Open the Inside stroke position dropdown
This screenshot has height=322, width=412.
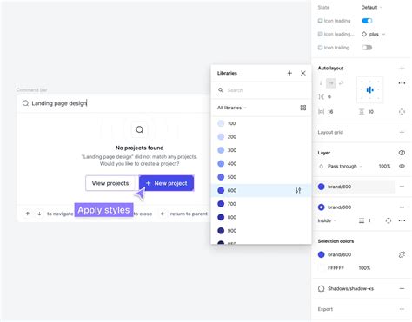click(x=327, y=220)
